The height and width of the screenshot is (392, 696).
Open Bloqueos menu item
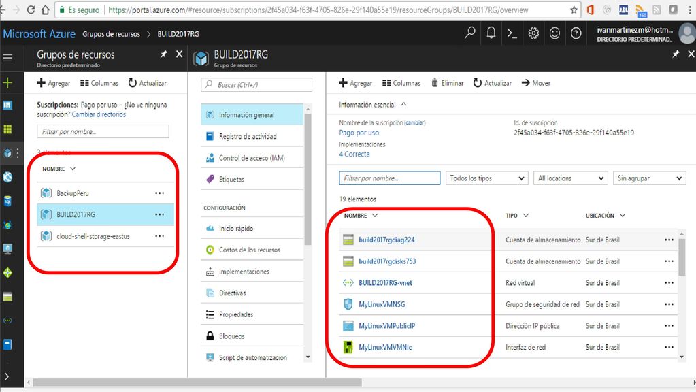click(x=252, y=336)
